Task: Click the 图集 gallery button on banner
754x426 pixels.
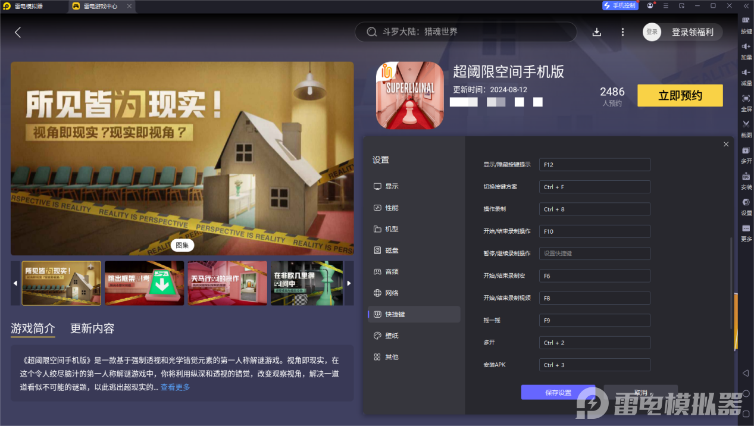Action: click(182, 245)
